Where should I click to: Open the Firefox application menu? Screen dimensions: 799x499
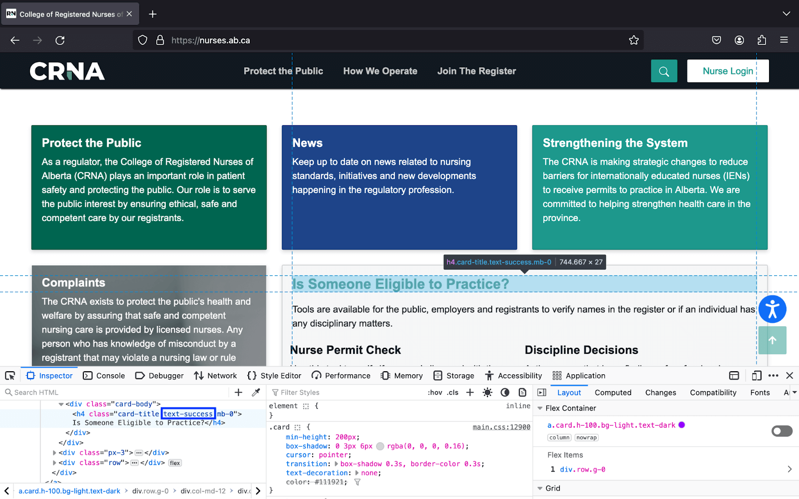tap(784, 40)
